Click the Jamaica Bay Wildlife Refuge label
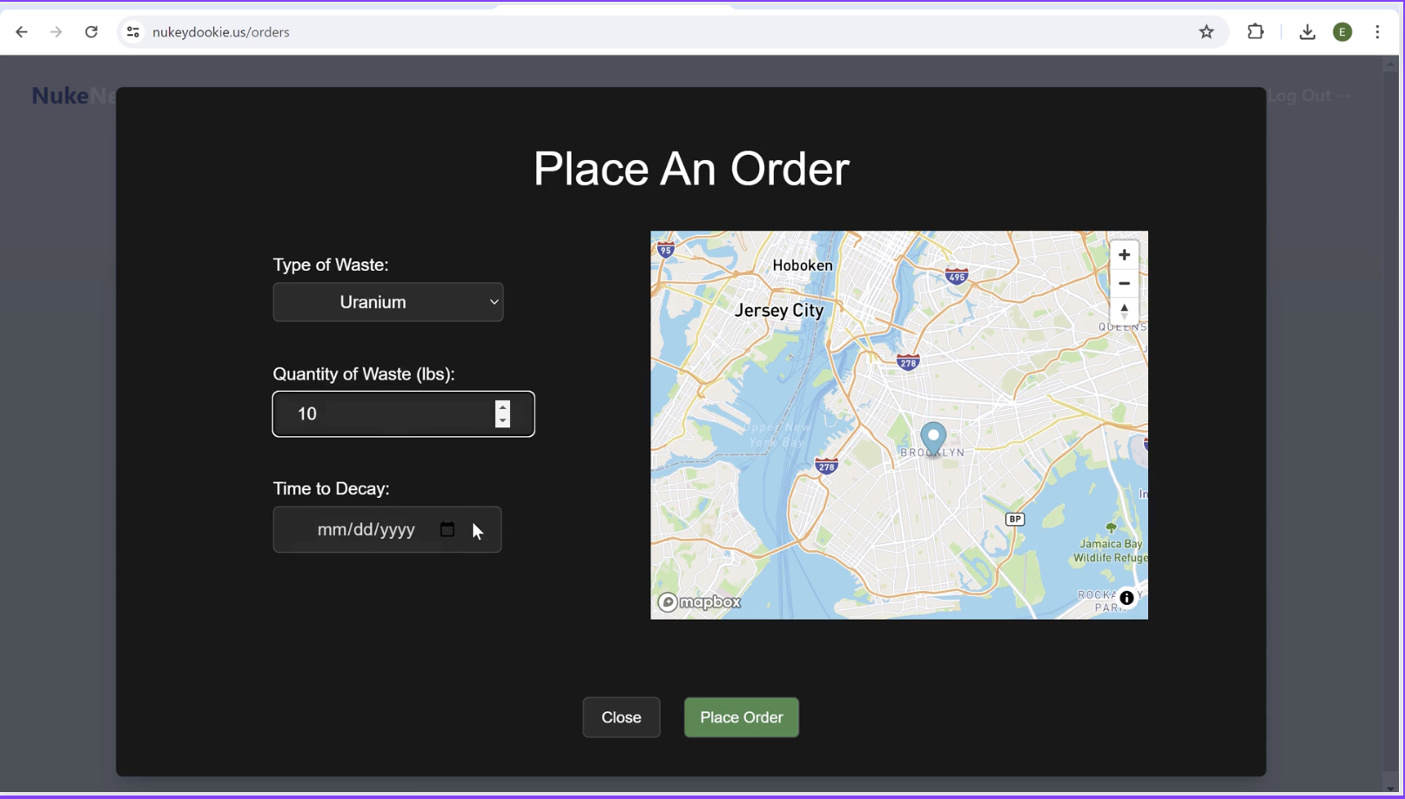This screenshot has height=799, width=1405. [1111, 551]
